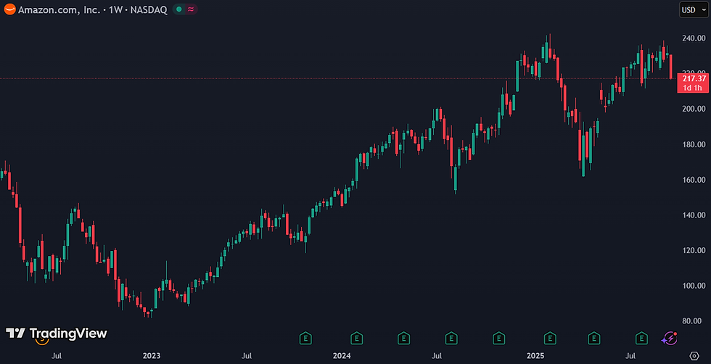Screen dimensions: 711x364
Task: Click the 2023 time axis label
Action: 152,356
